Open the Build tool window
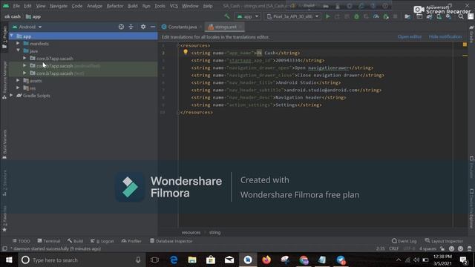The image size is (475, 267). 75,241
